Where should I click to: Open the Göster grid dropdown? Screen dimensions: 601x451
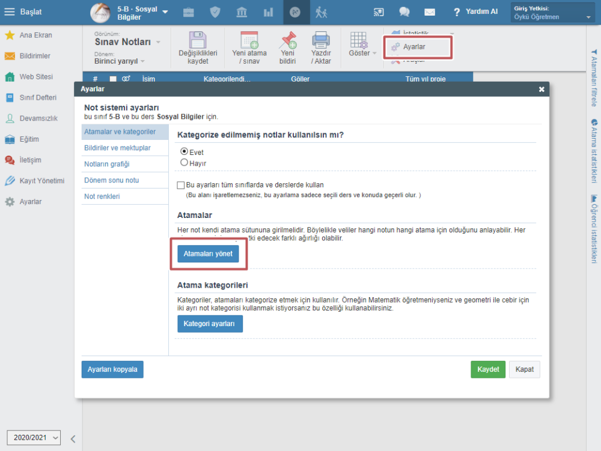[x=362, y=44]
